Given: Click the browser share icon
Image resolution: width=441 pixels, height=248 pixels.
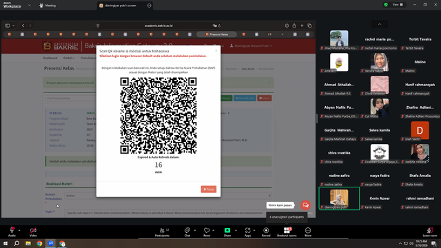Looking at the screenshot, I should coord(294,25).
